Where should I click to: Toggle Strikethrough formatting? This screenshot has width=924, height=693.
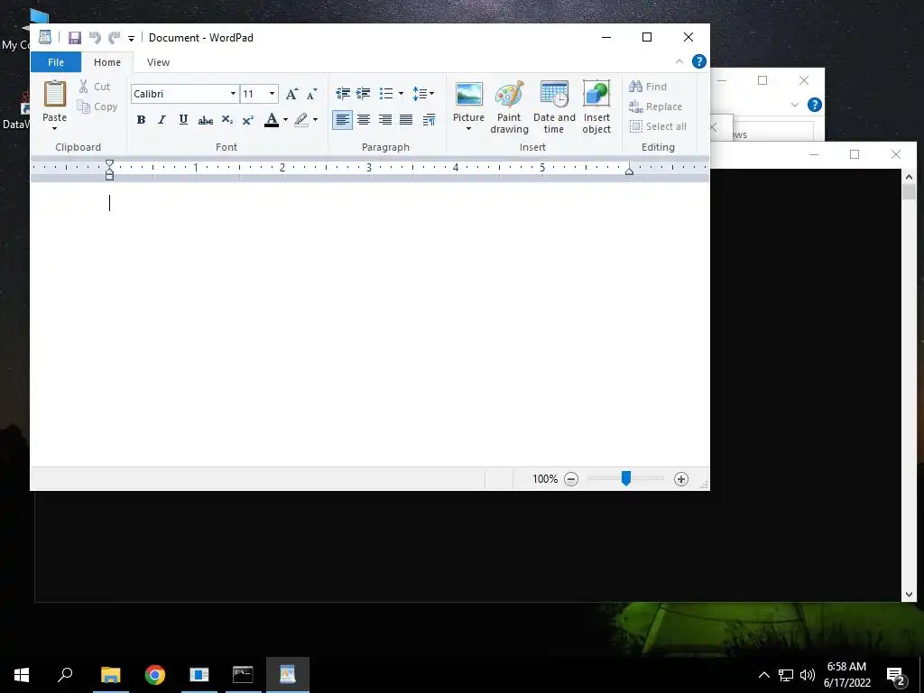pos(205,120)
